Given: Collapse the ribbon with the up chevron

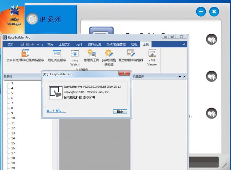Looking at the screenshot, I should (184, 44).
